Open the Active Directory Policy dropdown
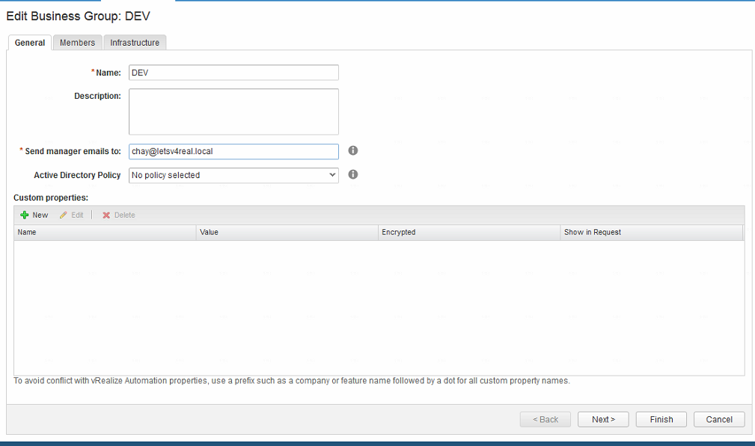Screen dimensions: 755x446 (x=233, y=175)
